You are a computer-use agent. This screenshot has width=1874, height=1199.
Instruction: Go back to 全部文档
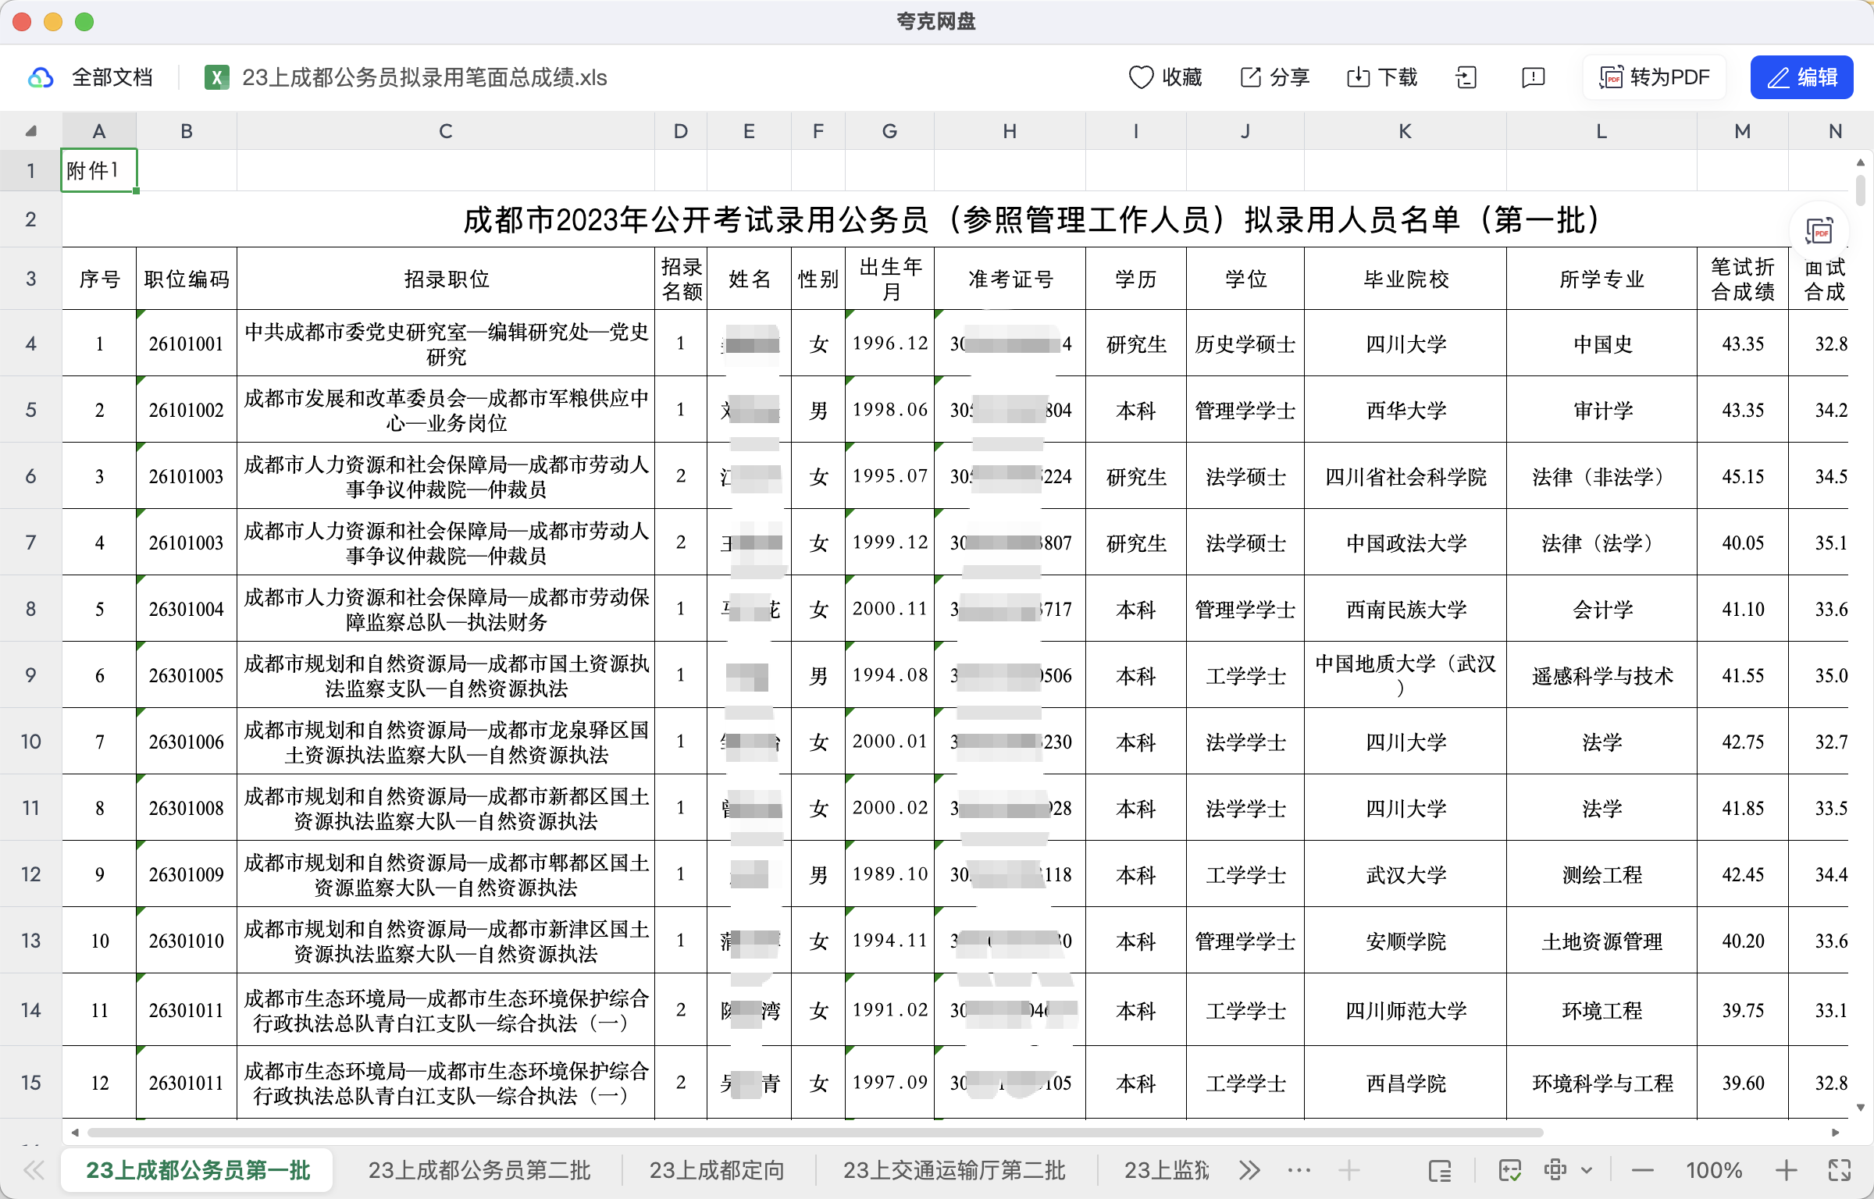[x=112, y=77]
